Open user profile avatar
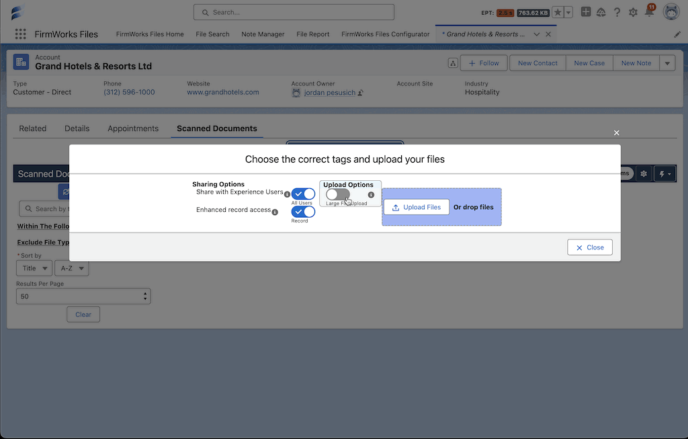Viewport: 688px width, 439px height. 671,12
